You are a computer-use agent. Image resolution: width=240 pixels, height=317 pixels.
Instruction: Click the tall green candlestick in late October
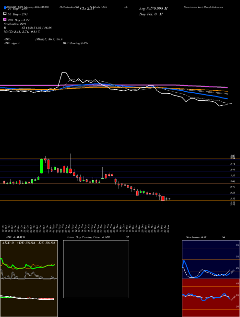pyautogui.click(x=41, y=166)
